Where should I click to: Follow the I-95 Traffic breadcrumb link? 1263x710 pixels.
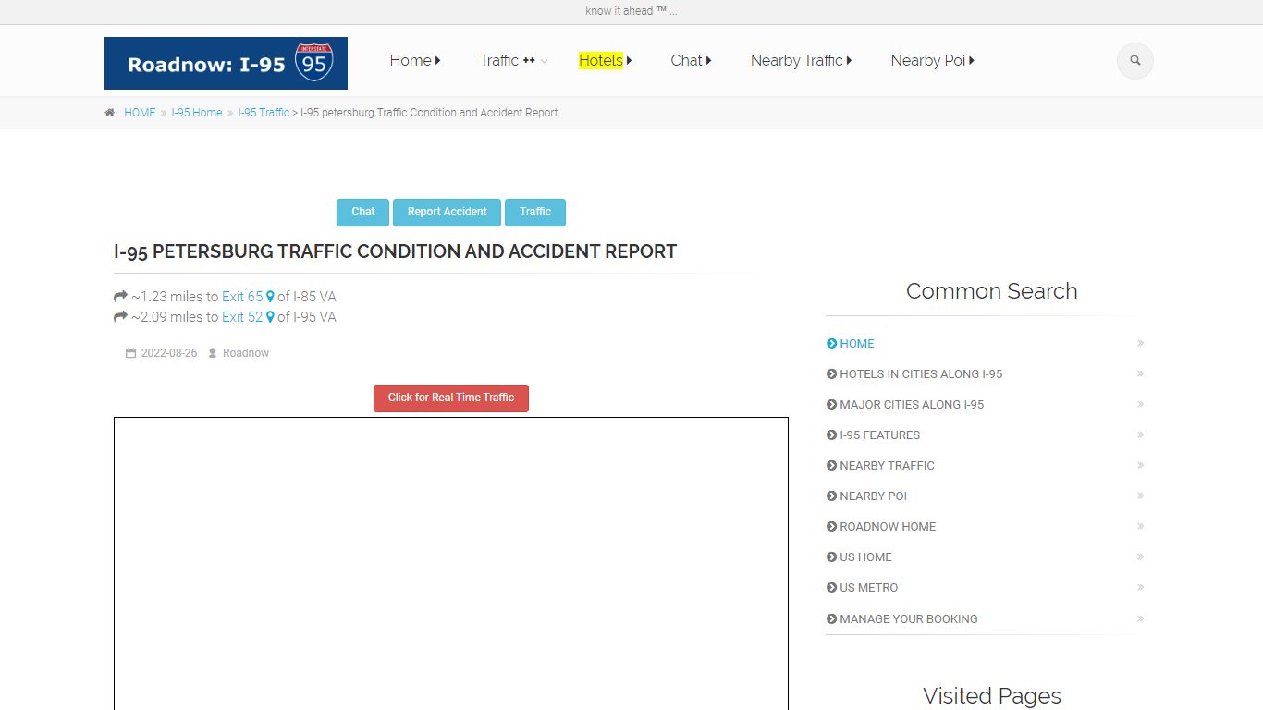click(264, 113)
